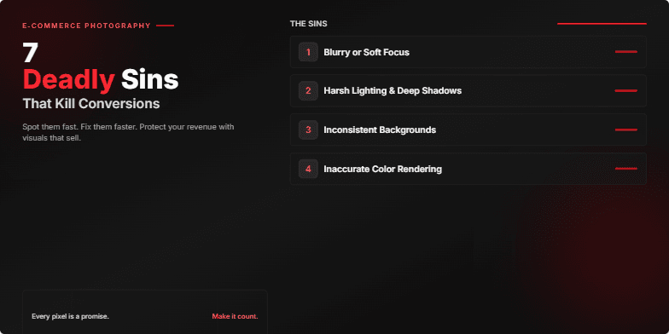Viewport: 669px width, 334px height.
Task: Click 'THE SINS' section heading
Action: pyautogui.click(x=309, y=24)
